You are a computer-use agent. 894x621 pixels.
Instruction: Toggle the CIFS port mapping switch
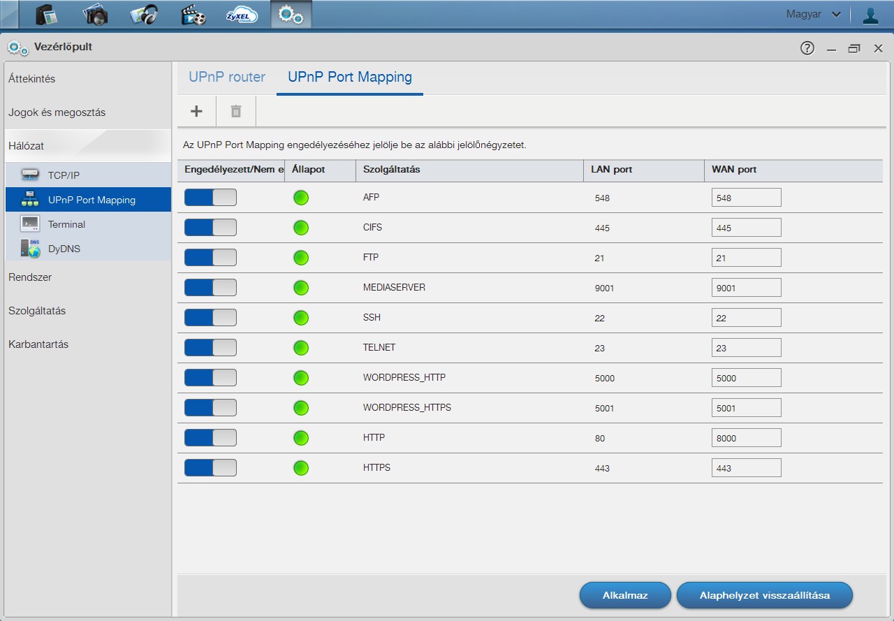[x=210, y=228]
